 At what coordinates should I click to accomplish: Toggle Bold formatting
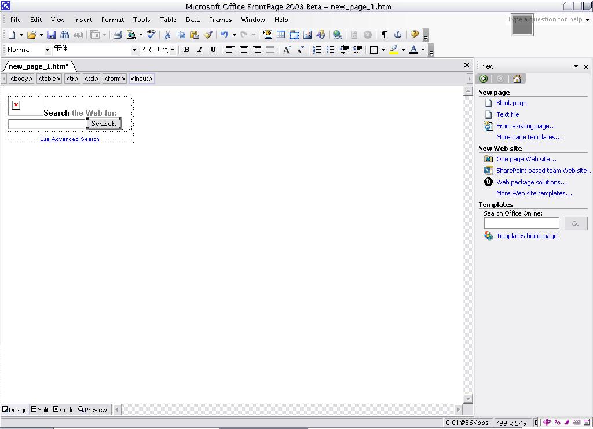pyautogui.click(x=186, y=50)
